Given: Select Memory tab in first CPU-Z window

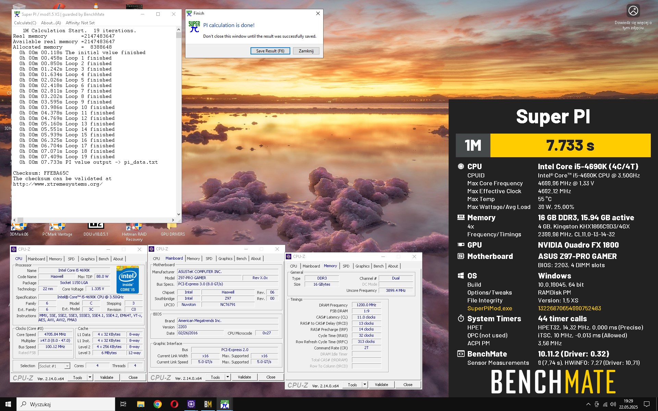Looking at the screenshot, I should tap(56, 259).
